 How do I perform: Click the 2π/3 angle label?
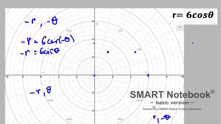pos(69,31)
